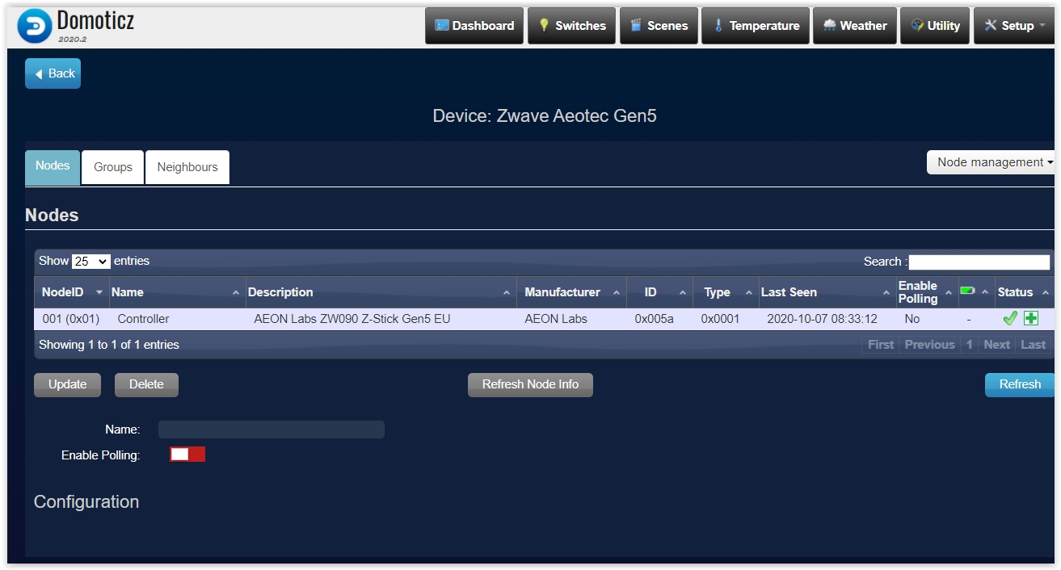
Task: Click the Back button
Action: click(53, 73)
